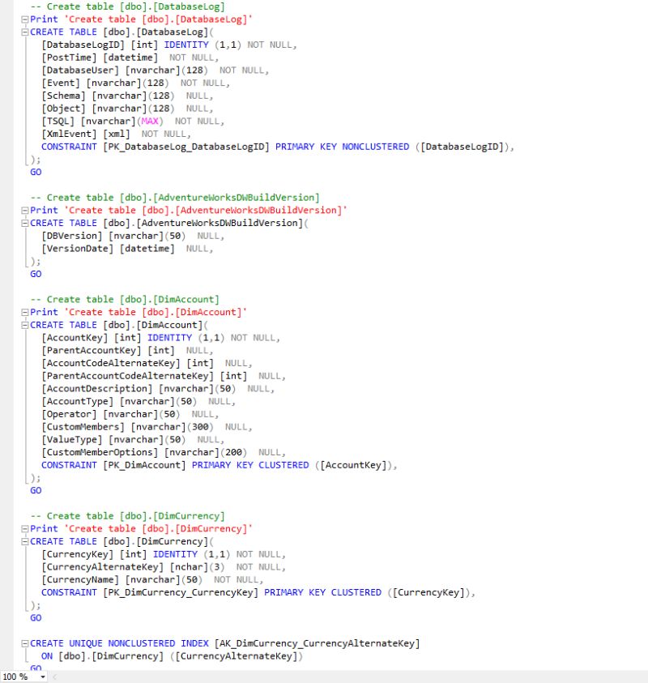The width and height of the screenshot is (648, 683).
Task: Select the column name [DatabaseUser] in the code
Action: 79,70
